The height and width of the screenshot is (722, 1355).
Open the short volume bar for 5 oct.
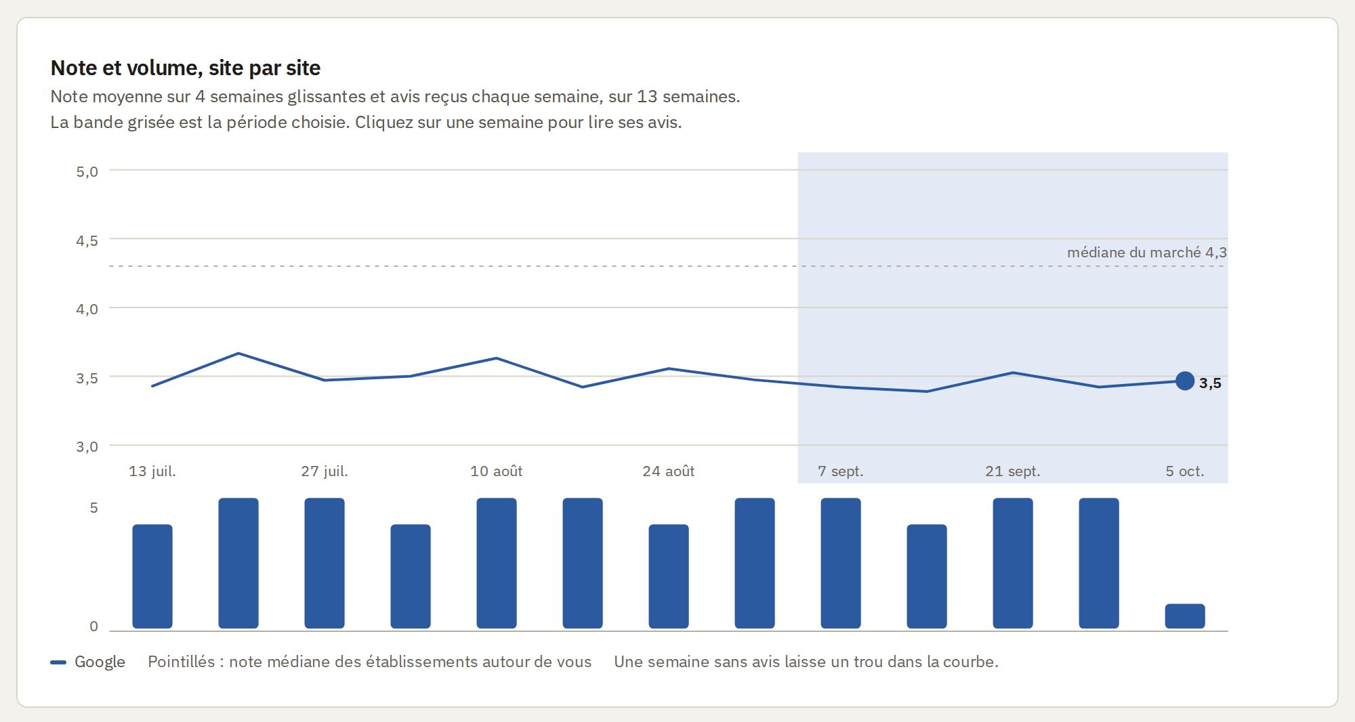point(1185,616)
